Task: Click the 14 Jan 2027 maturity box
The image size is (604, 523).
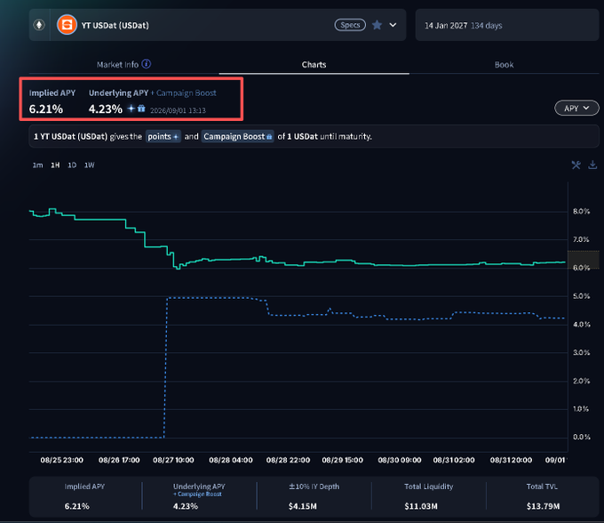Action: (507, 25)
